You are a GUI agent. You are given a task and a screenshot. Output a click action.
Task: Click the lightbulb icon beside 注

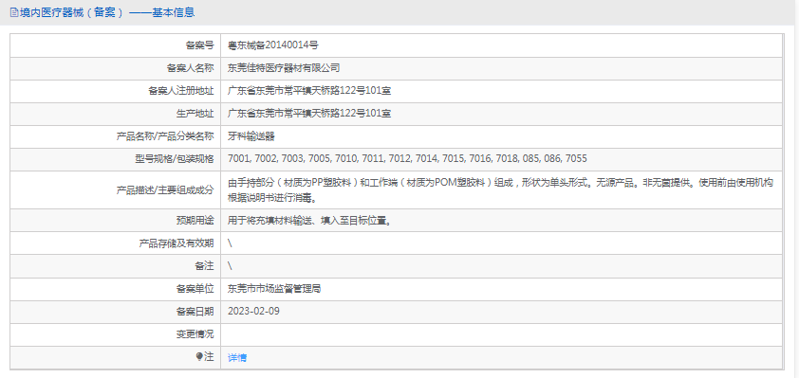pyautogui.click(x=199, y=357)
